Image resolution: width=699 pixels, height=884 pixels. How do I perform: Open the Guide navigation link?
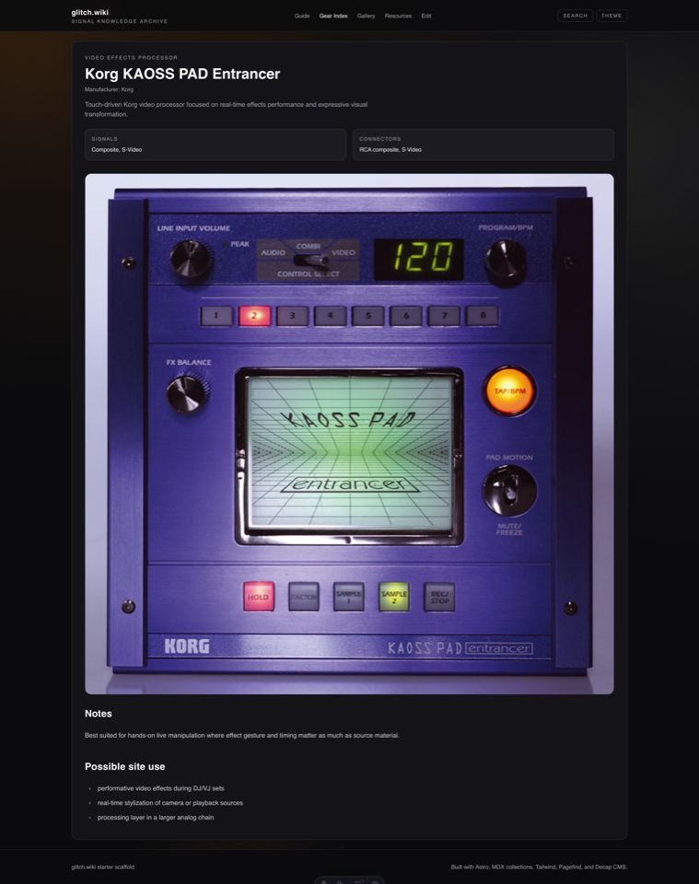click(302, 16)
